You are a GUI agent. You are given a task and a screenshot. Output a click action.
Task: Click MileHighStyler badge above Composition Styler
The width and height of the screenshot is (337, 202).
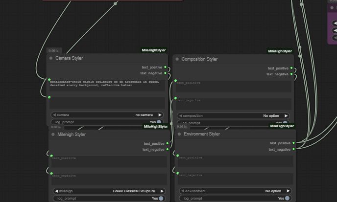[x=280, y=51]
